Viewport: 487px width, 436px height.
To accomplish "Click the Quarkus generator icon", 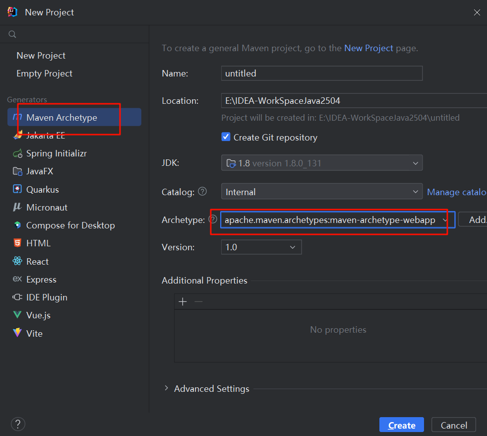I will pyautogui.click(x=17, y=189).
